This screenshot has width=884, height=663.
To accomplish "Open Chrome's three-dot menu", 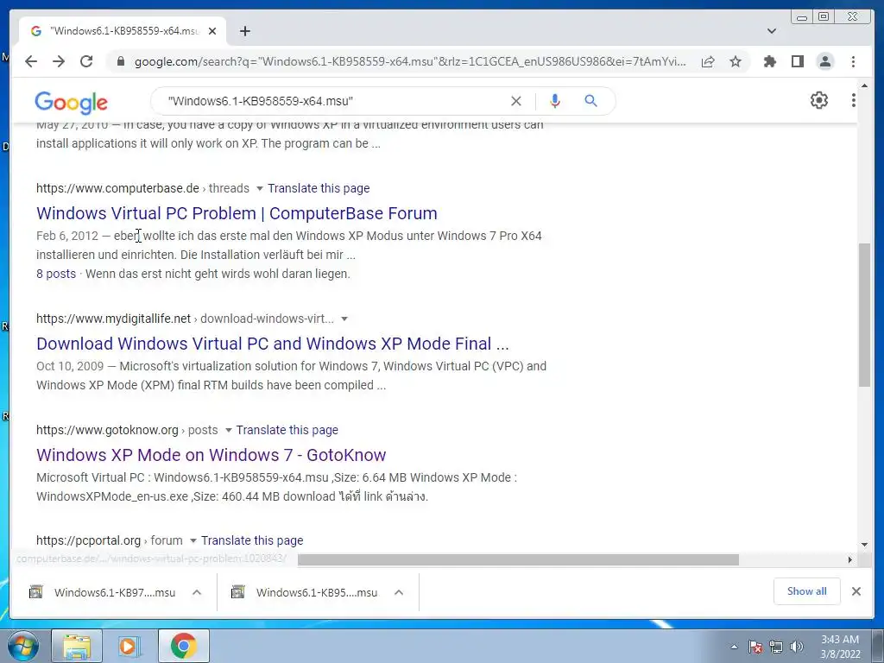I will (853, 61).
